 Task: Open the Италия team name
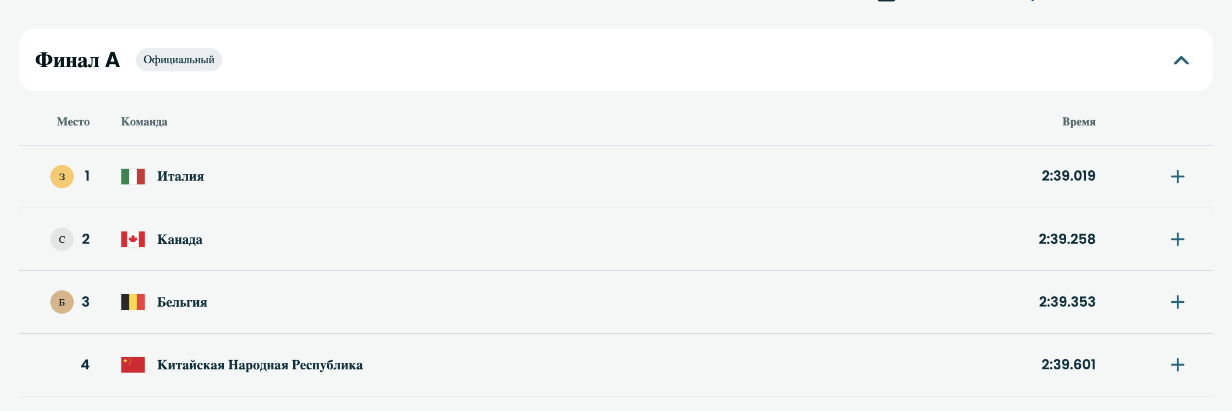(180, 177)
